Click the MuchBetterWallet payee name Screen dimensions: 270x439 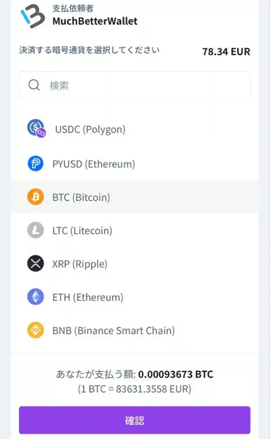(x=95, y=21)
